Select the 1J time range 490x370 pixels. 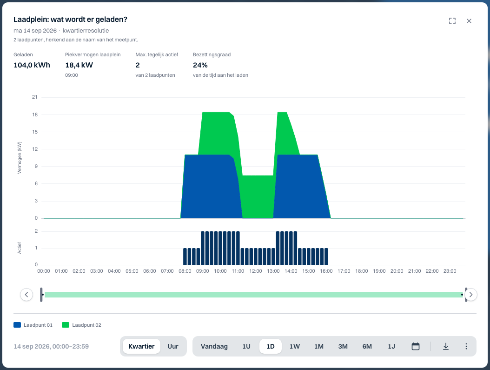(x=391, y=346)
